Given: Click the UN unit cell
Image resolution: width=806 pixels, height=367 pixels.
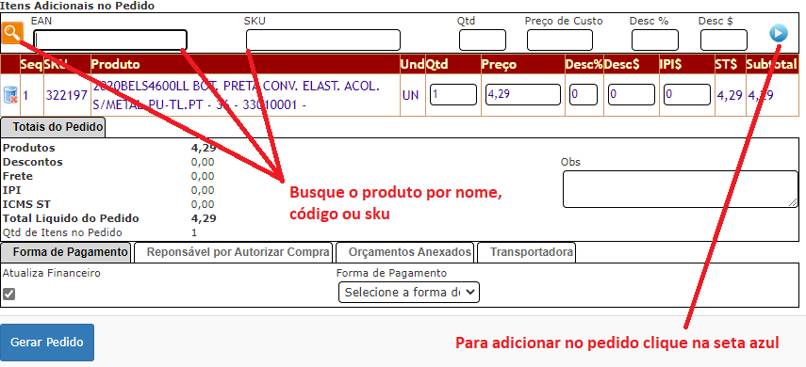Looking at the screenshot, I should pyautogui.click(x=410, y=95).
